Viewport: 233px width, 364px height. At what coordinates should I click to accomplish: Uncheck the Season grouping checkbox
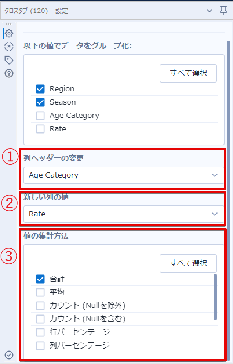coord(40,102)
